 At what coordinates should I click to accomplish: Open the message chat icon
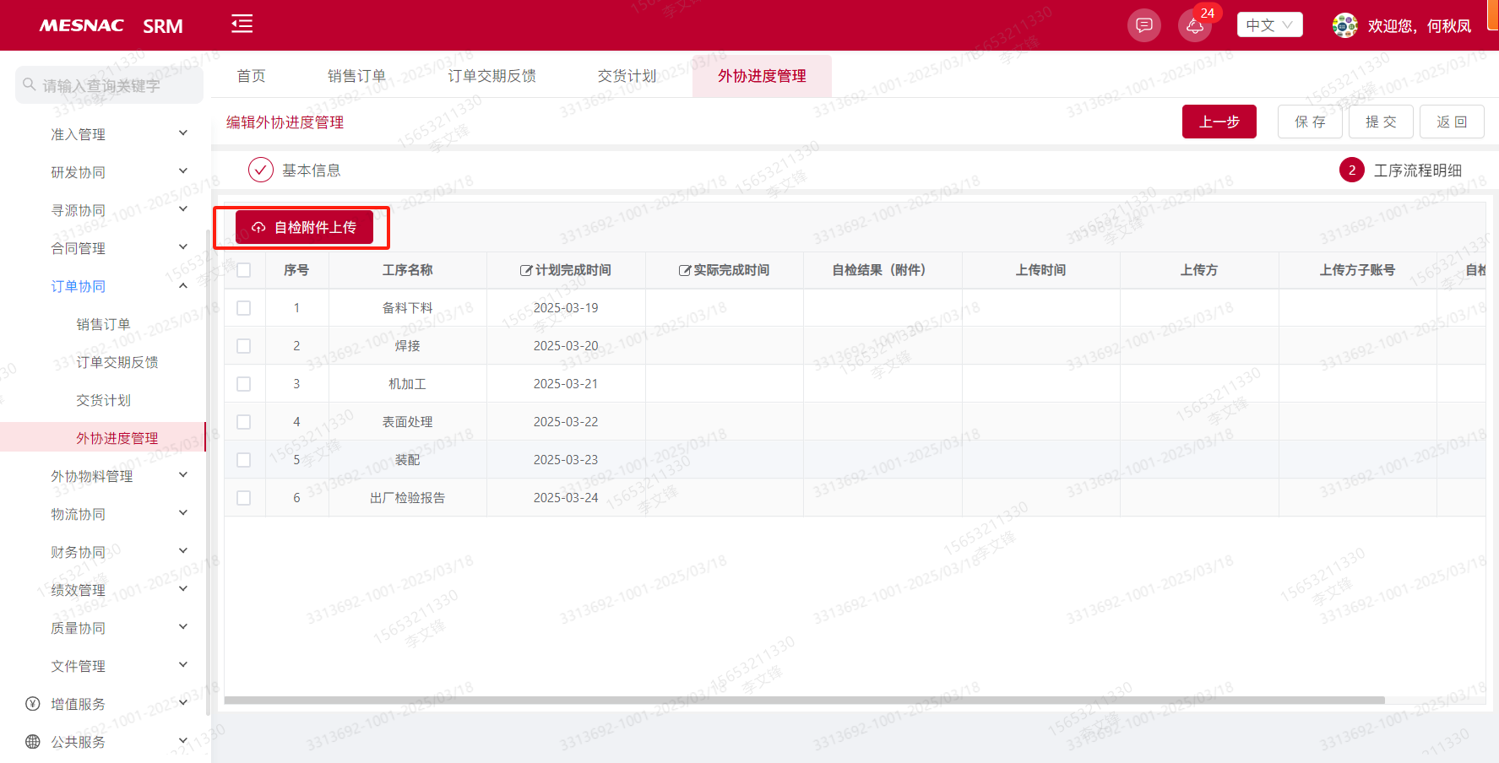tap(1144, 25)
